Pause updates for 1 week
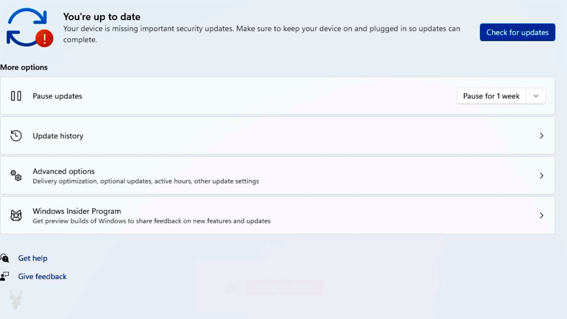This screenshot has height=319, width=567. coord(492,96)
